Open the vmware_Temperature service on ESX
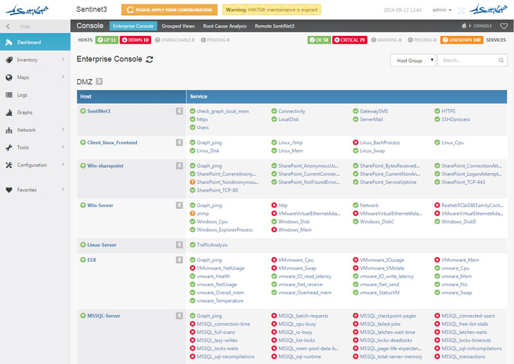514x364 pixels. pos(220,301)
